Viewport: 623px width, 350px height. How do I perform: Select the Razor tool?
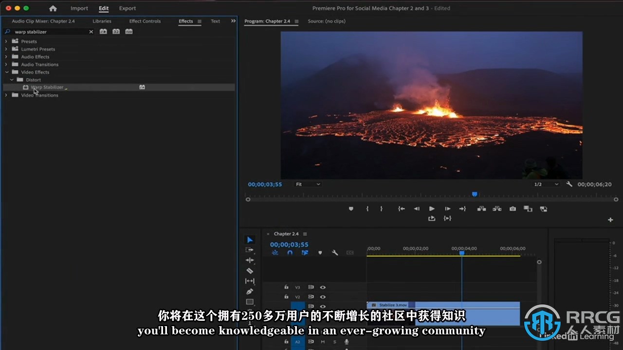pyautogui.click(x=250, y=271)
